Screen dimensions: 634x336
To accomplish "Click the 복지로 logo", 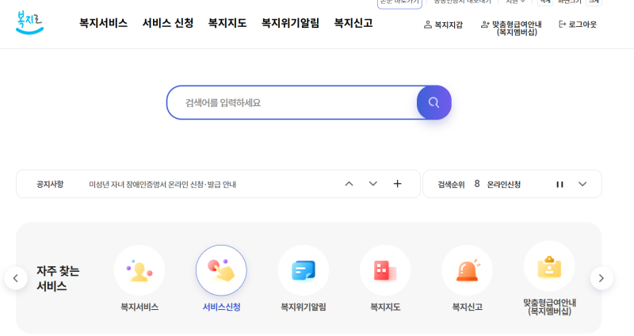I will tap(29, 23).
